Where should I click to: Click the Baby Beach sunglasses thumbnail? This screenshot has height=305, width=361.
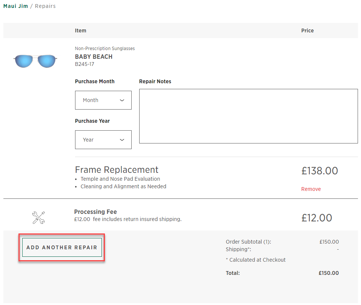coord(35,61)
